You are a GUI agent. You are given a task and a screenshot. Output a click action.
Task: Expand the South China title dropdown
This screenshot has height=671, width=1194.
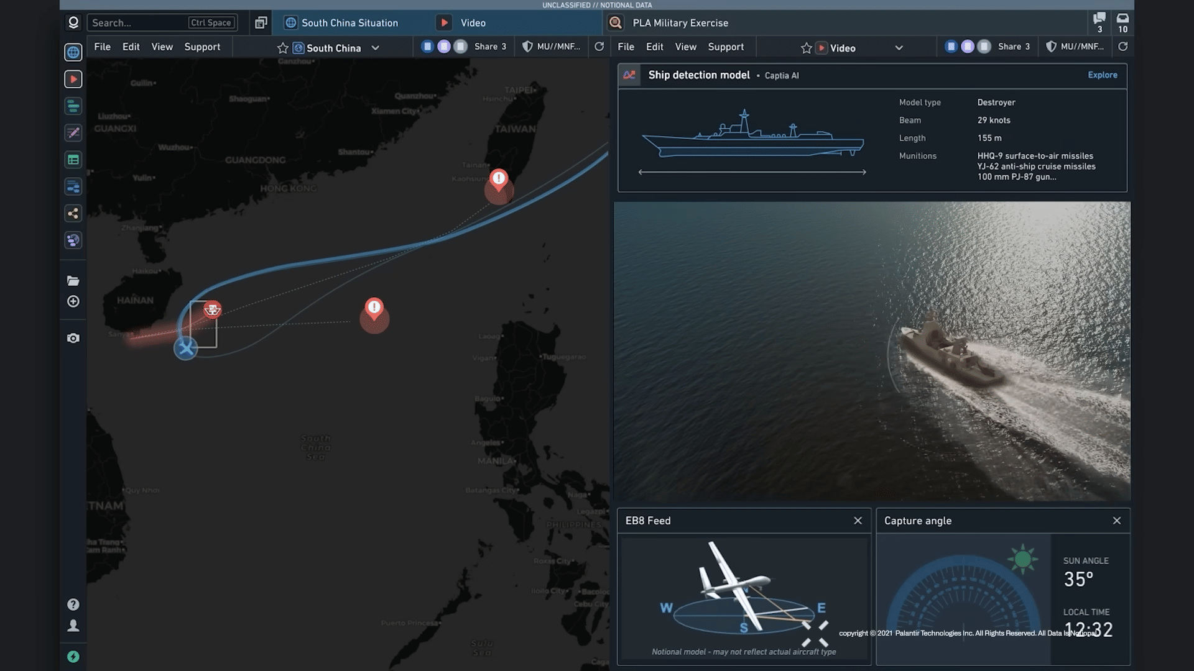[x=375, y=48]
